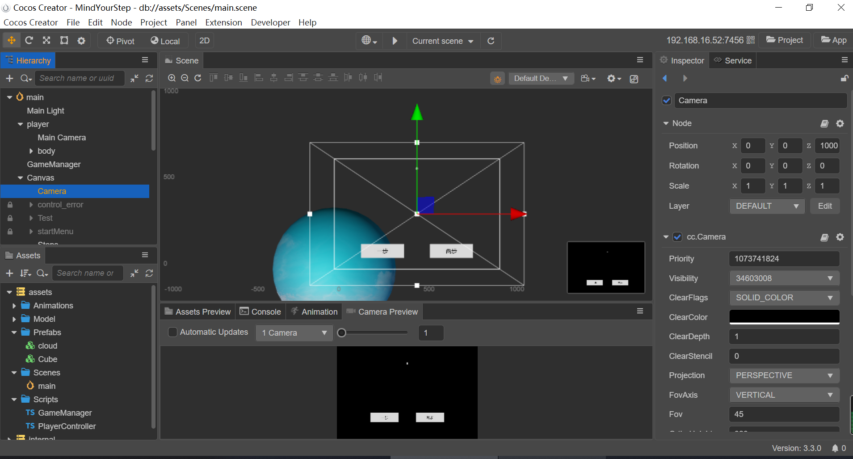Toggle Local/Global coordinate mode

click(165, 41)
